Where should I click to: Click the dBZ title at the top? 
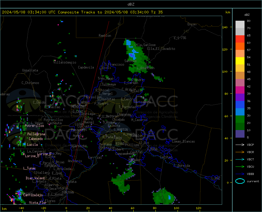131,4
